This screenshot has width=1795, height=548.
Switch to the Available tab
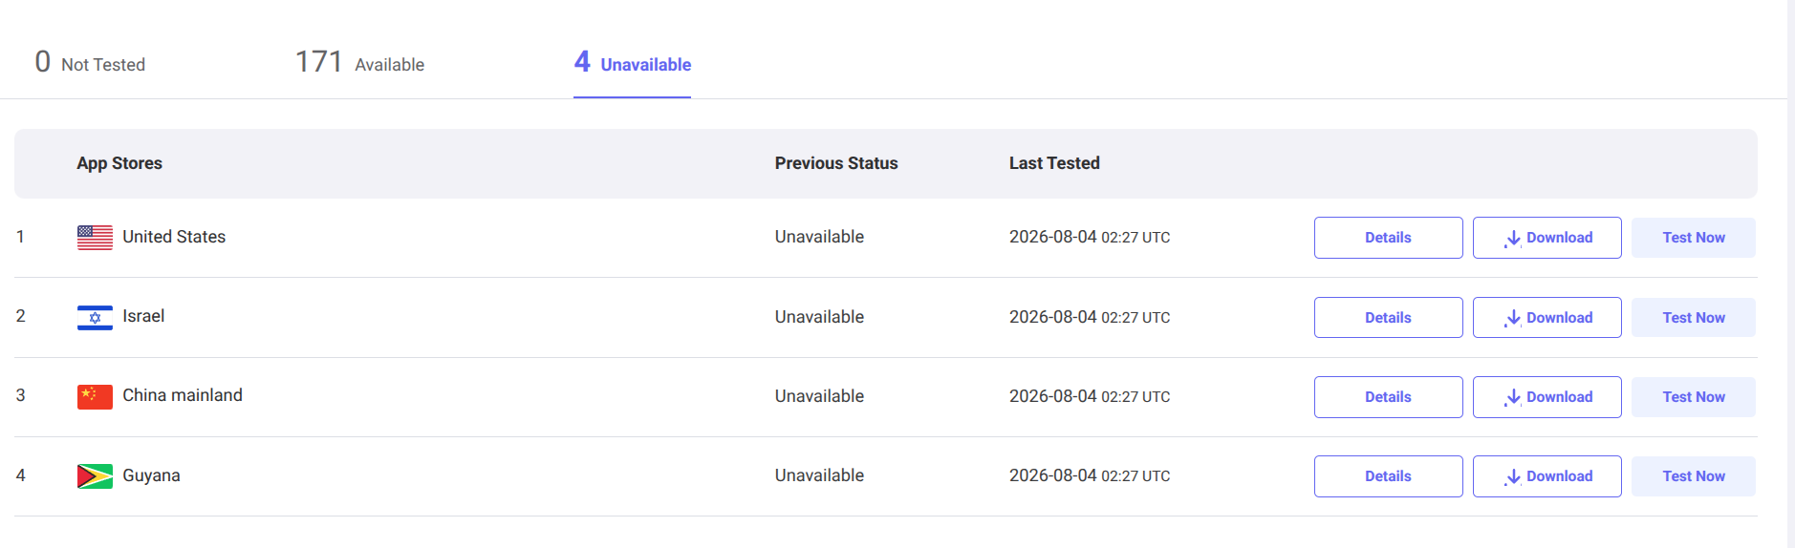359,63
